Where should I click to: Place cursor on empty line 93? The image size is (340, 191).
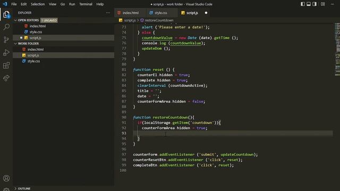pyautogui.click(x=233, y=133)
